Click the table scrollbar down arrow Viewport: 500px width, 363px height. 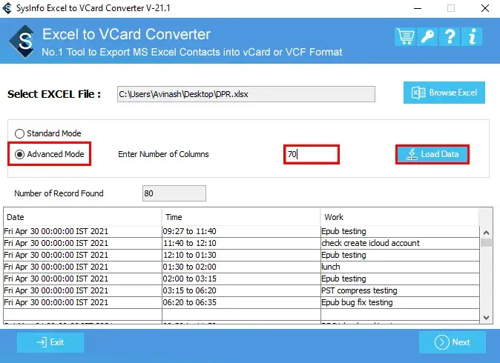487,318
